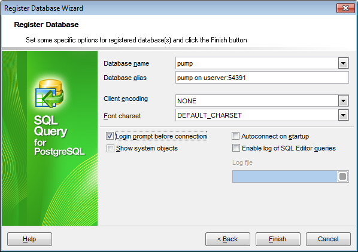Image resolution: width=358 pixels, height=252 pixels.
Task: Click the Font charset label
Action: (x=122, y=116)
